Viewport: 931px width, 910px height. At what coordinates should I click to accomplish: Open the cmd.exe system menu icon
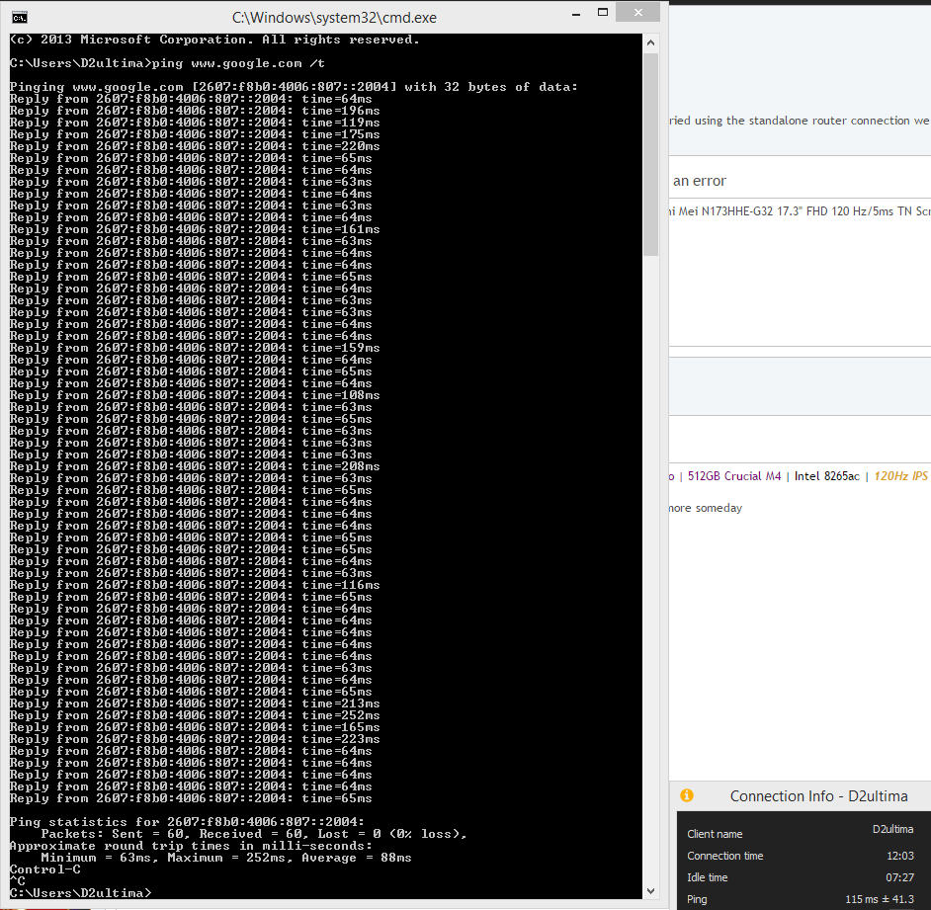(20, 18)
